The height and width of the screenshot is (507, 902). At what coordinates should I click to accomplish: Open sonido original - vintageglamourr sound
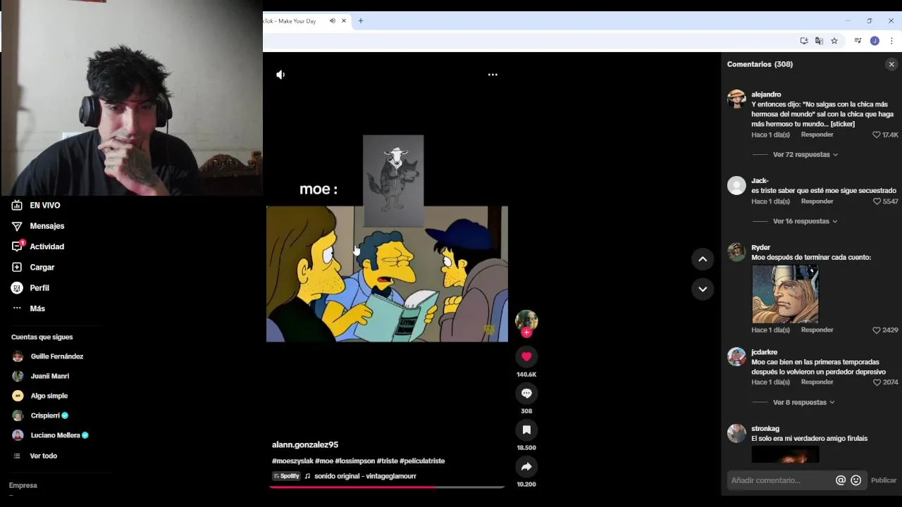pos(365,476)
